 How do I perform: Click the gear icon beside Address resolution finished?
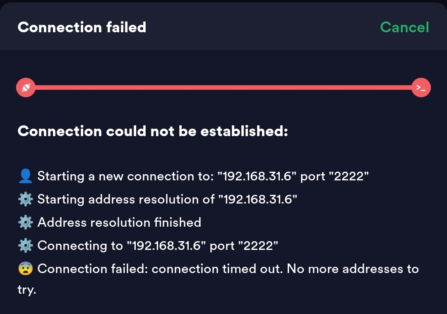pos(26,223)
